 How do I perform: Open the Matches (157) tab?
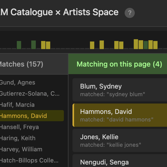[21, 64]
